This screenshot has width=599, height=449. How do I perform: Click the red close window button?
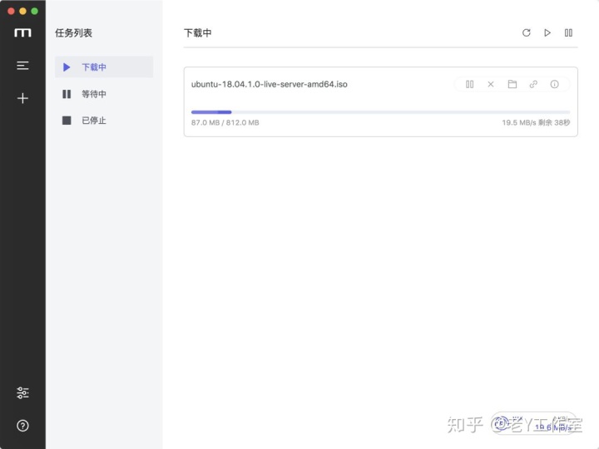[x=11, y=11]
